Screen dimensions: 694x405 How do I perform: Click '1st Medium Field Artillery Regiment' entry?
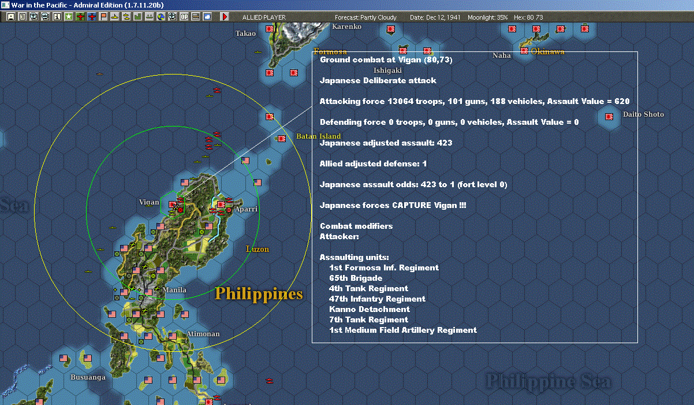click(x=403, y=330)
